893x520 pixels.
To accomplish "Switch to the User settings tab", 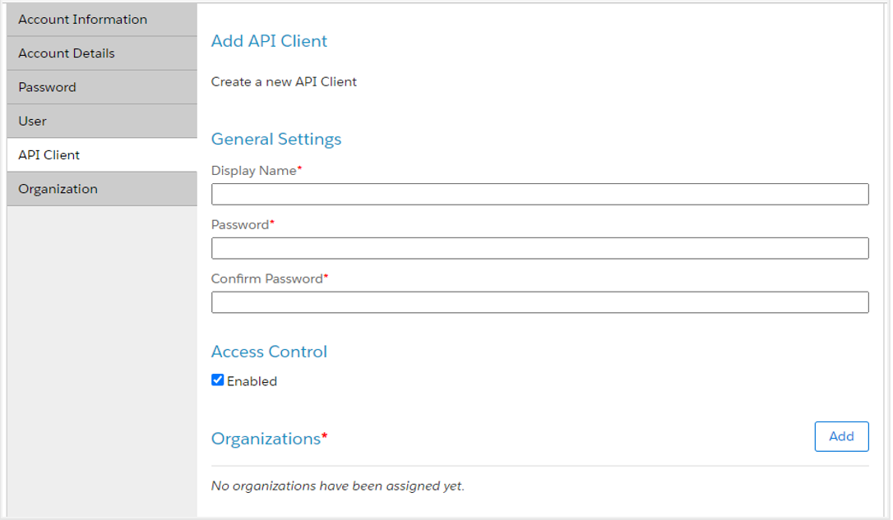I will point(31,120).
